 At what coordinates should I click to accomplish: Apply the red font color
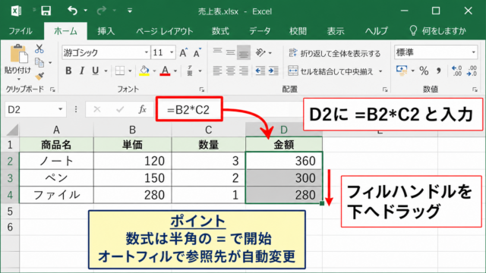[x=166, y=71]
